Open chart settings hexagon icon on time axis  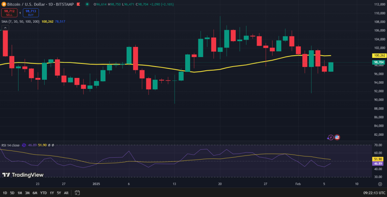pos(380,184)
